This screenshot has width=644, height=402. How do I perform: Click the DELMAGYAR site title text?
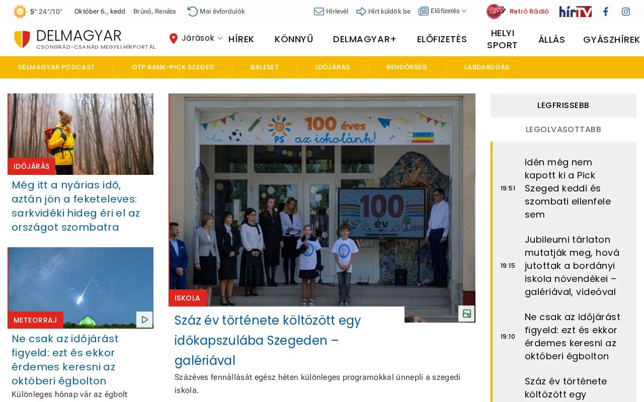coord(79,36)
